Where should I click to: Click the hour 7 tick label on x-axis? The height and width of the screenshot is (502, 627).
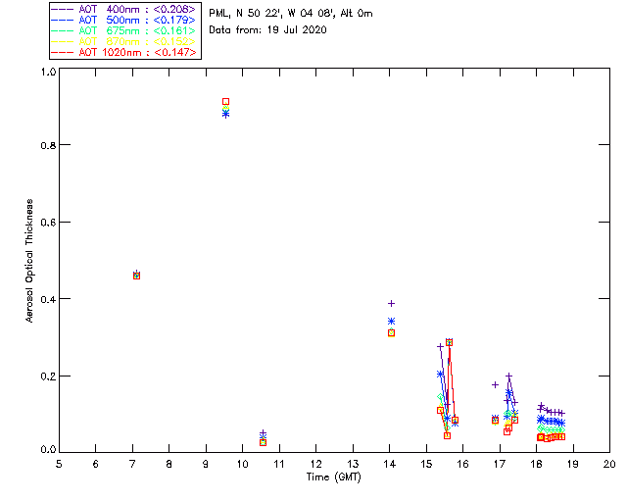[x=132, y=464]
